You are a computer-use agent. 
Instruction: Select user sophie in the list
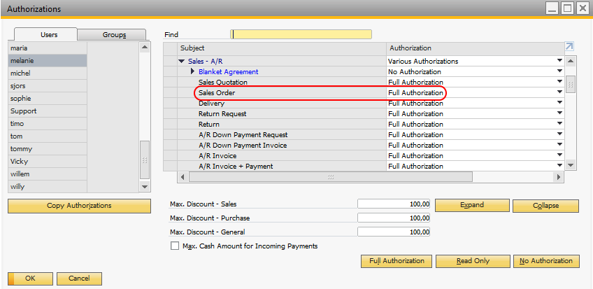[48, 99]
